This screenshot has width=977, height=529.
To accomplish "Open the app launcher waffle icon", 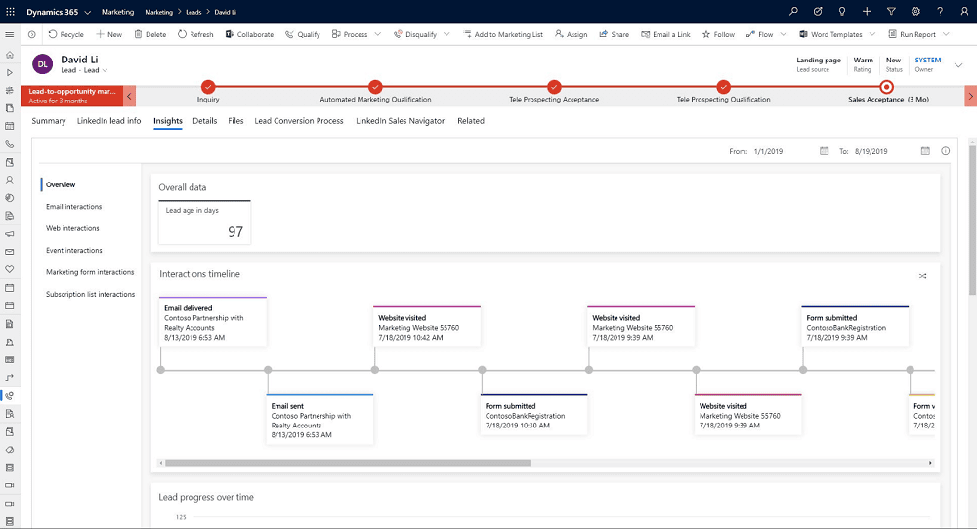I will click(x=10, y=11).
